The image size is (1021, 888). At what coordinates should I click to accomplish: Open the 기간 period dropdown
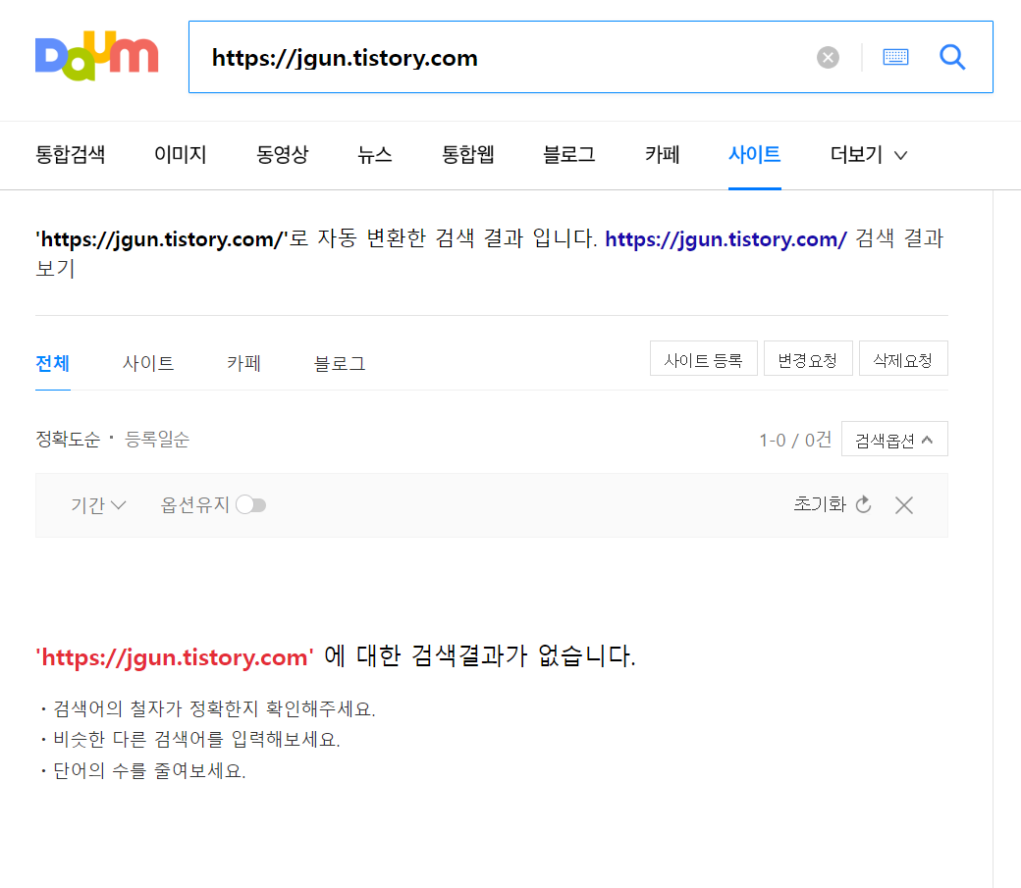(98, 505)
